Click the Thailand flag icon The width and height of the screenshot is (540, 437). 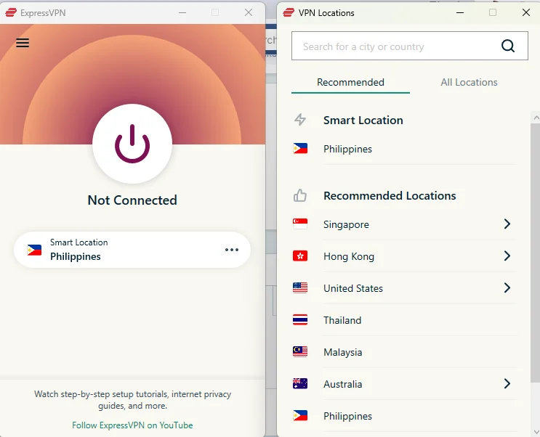click(x=300, y=319)
